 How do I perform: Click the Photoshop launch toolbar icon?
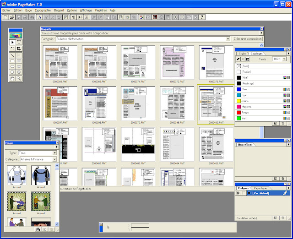pos(155,17)
